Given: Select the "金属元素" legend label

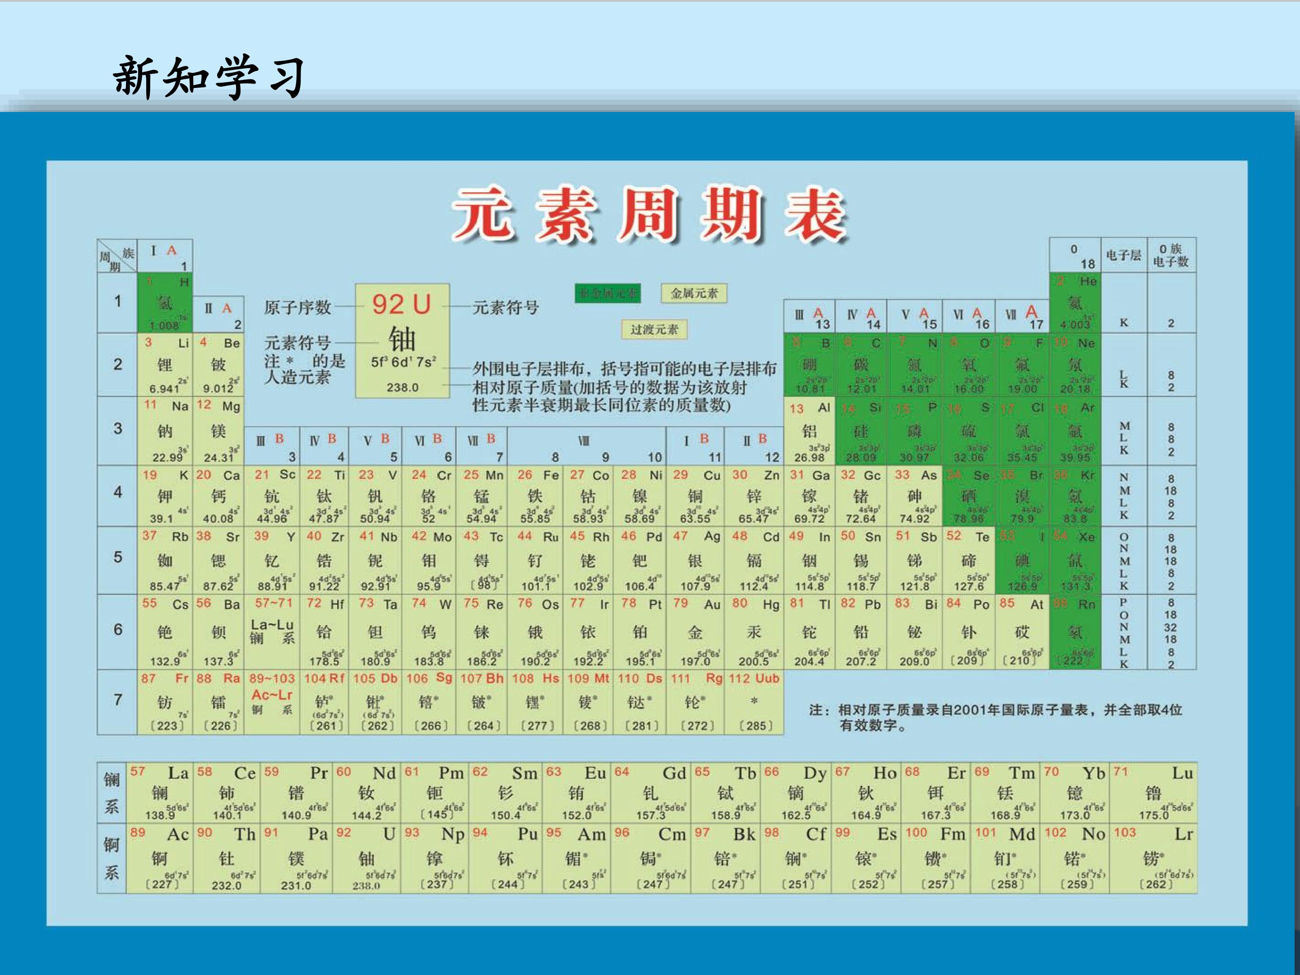Looking at the screenshot, I should [x=694, y=293].
